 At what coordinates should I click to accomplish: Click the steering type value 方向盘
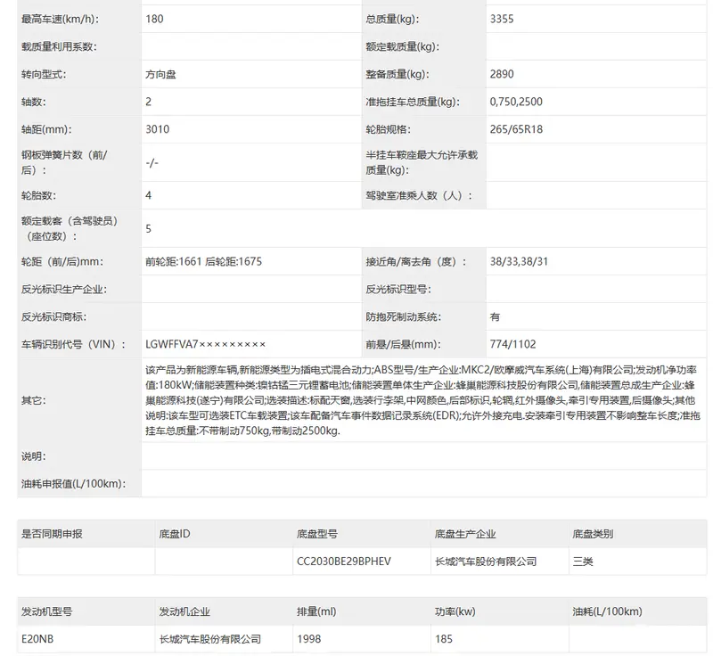(x=160, y=75)
